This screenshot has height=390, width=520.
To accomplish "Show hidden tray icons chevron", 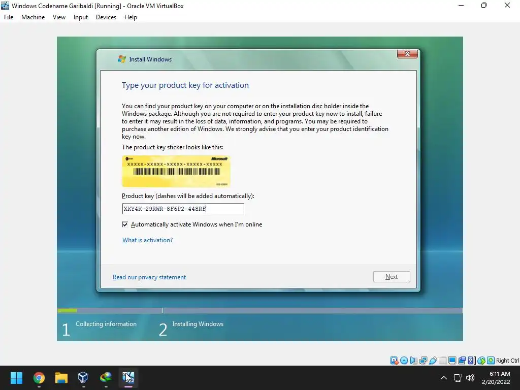I will (443, 378).
